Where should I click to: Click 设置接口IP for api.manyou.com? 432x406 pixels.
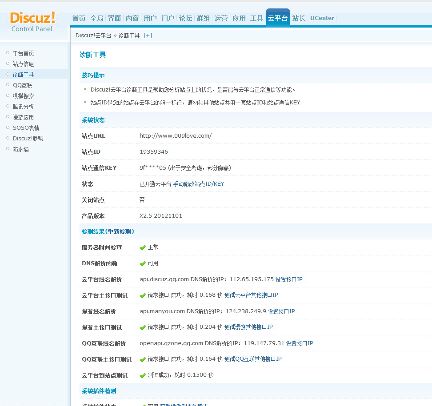pos(281,311)
